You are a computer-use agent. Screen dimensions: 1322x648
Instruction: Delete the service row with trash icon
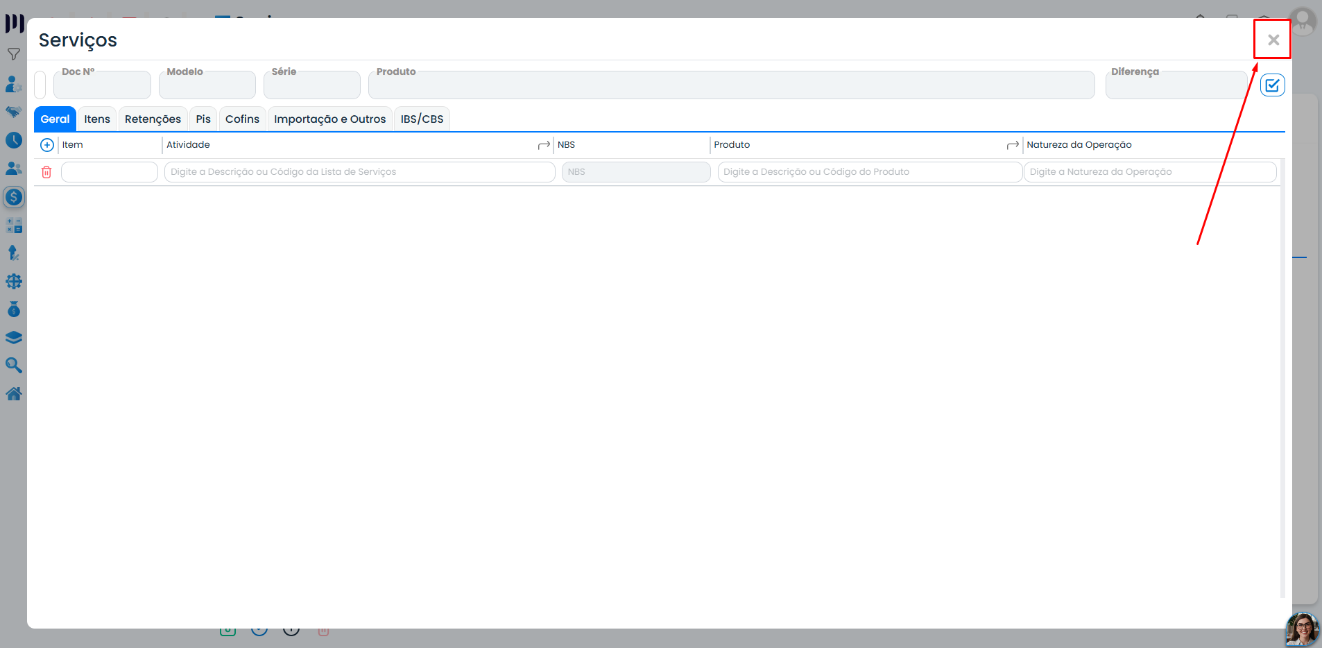pos(46,172)
